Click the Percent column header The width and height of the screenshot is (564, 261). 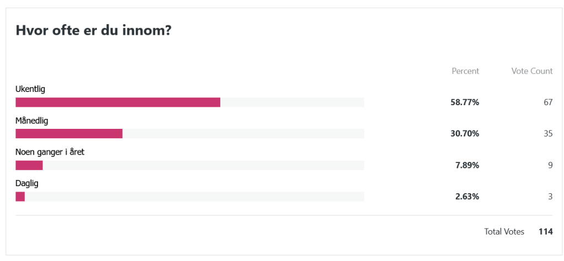click(465, 71)
